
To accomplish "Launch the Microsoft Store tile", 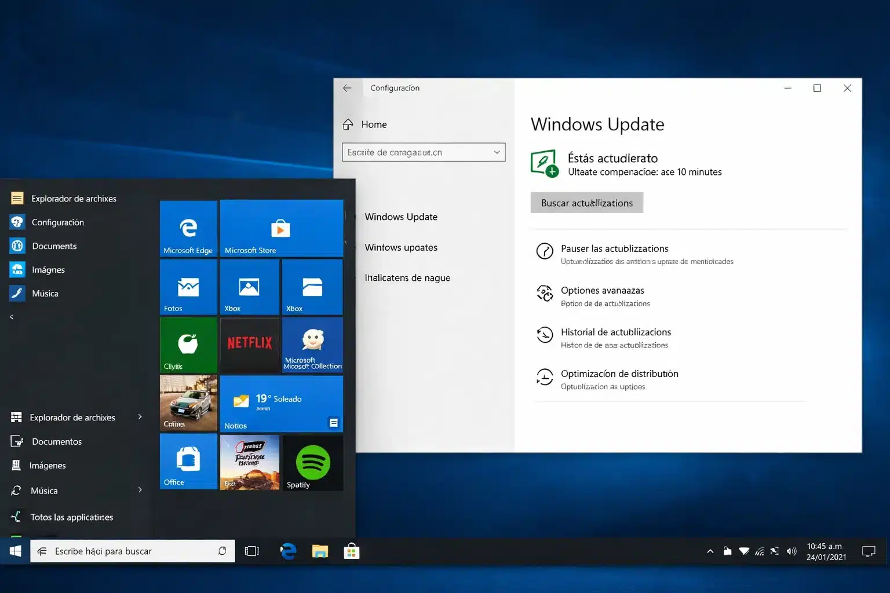I will [x=282, y=228].
